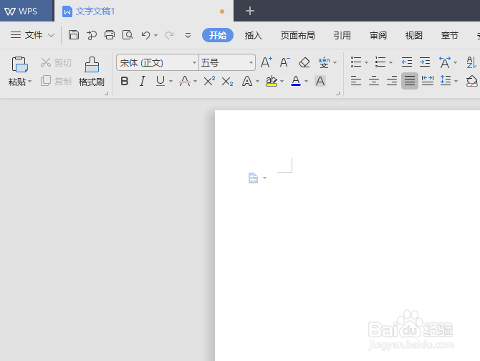Click the Subscript X₂ icon
480x361 pixels.
(227, 82)
